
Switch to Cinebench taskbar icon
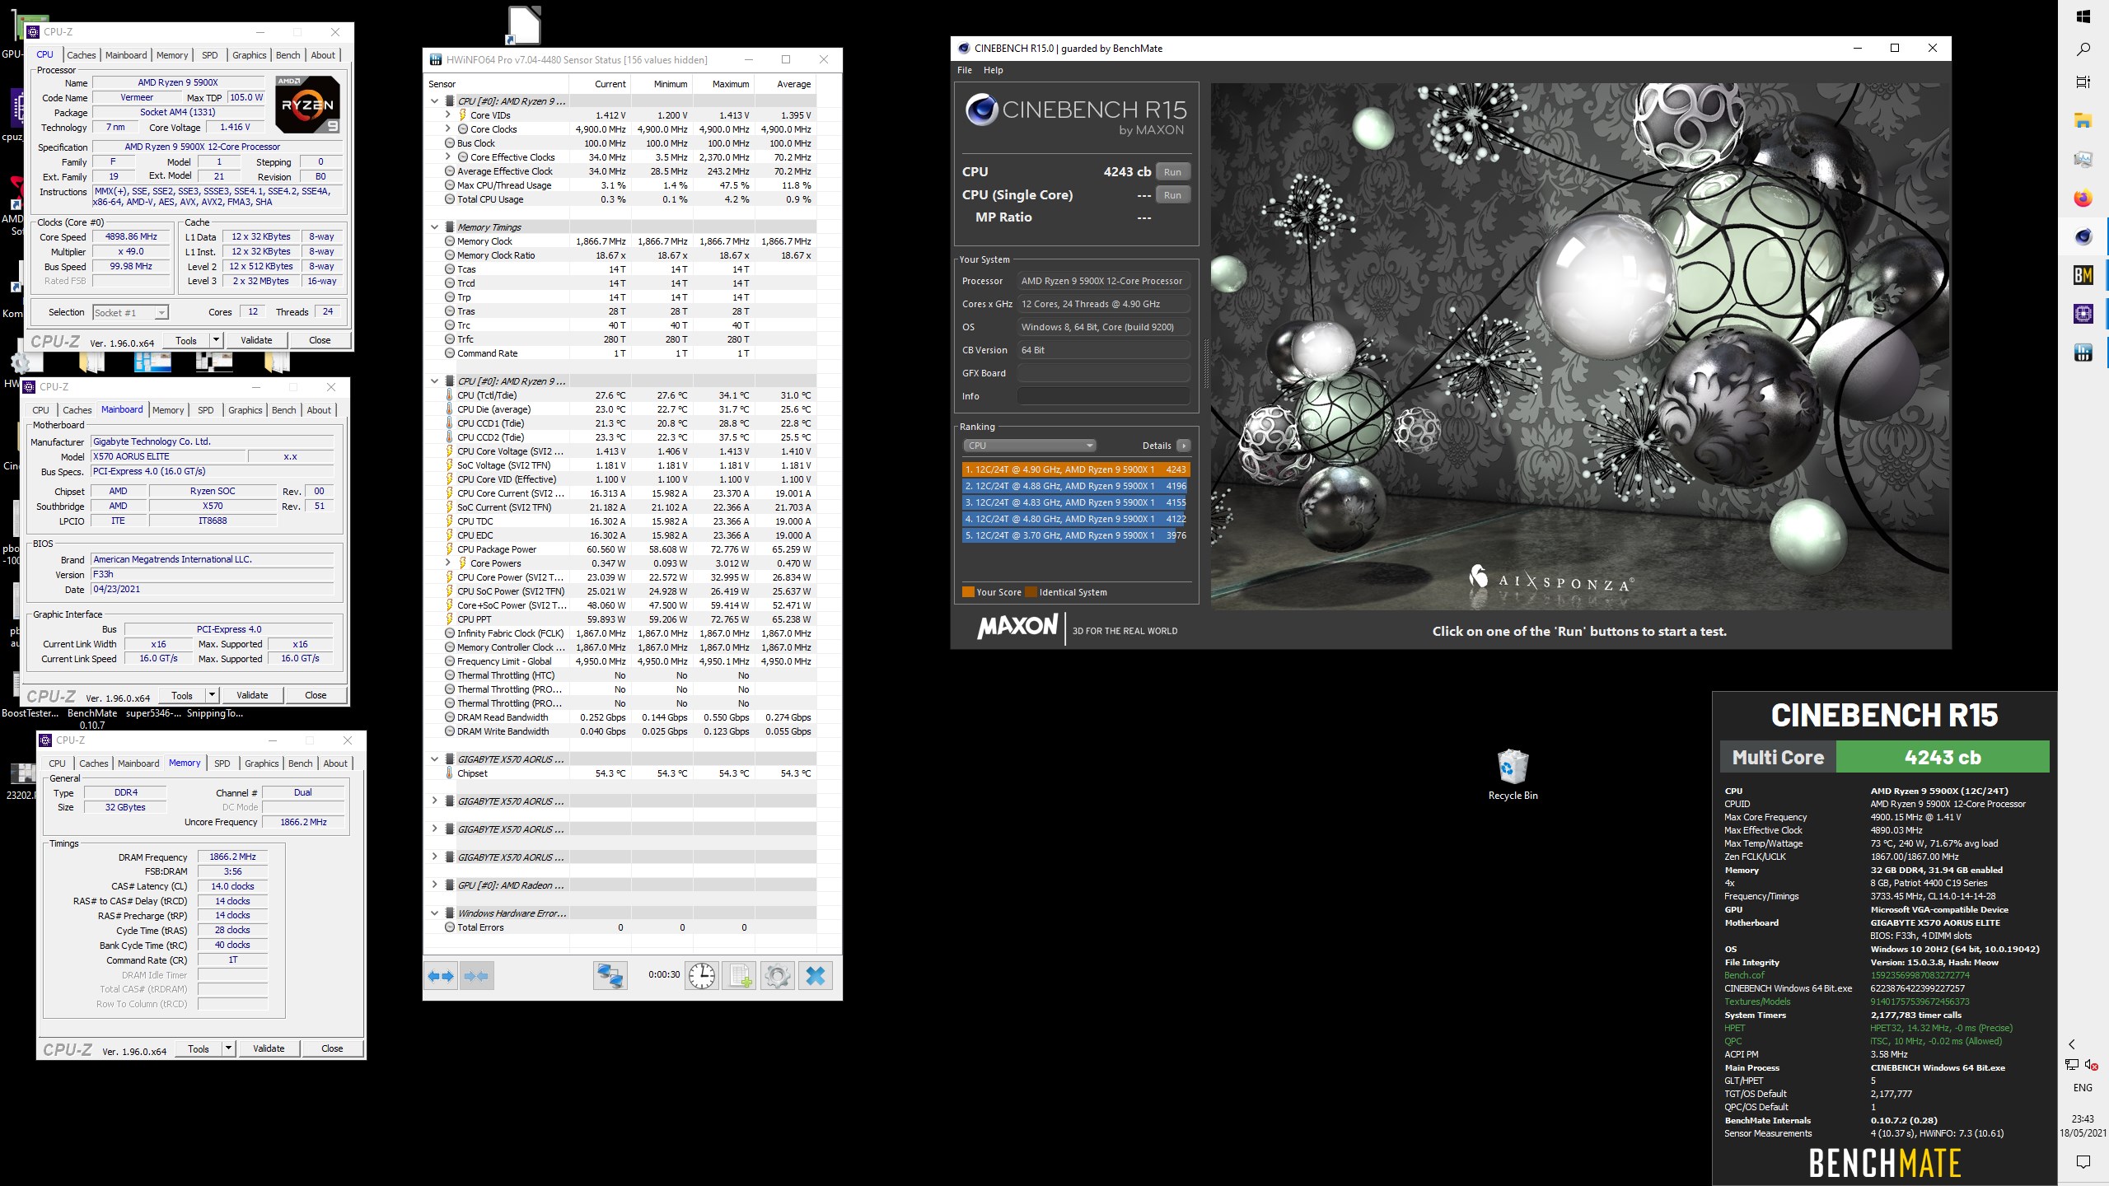click(x=2083, y=237)
